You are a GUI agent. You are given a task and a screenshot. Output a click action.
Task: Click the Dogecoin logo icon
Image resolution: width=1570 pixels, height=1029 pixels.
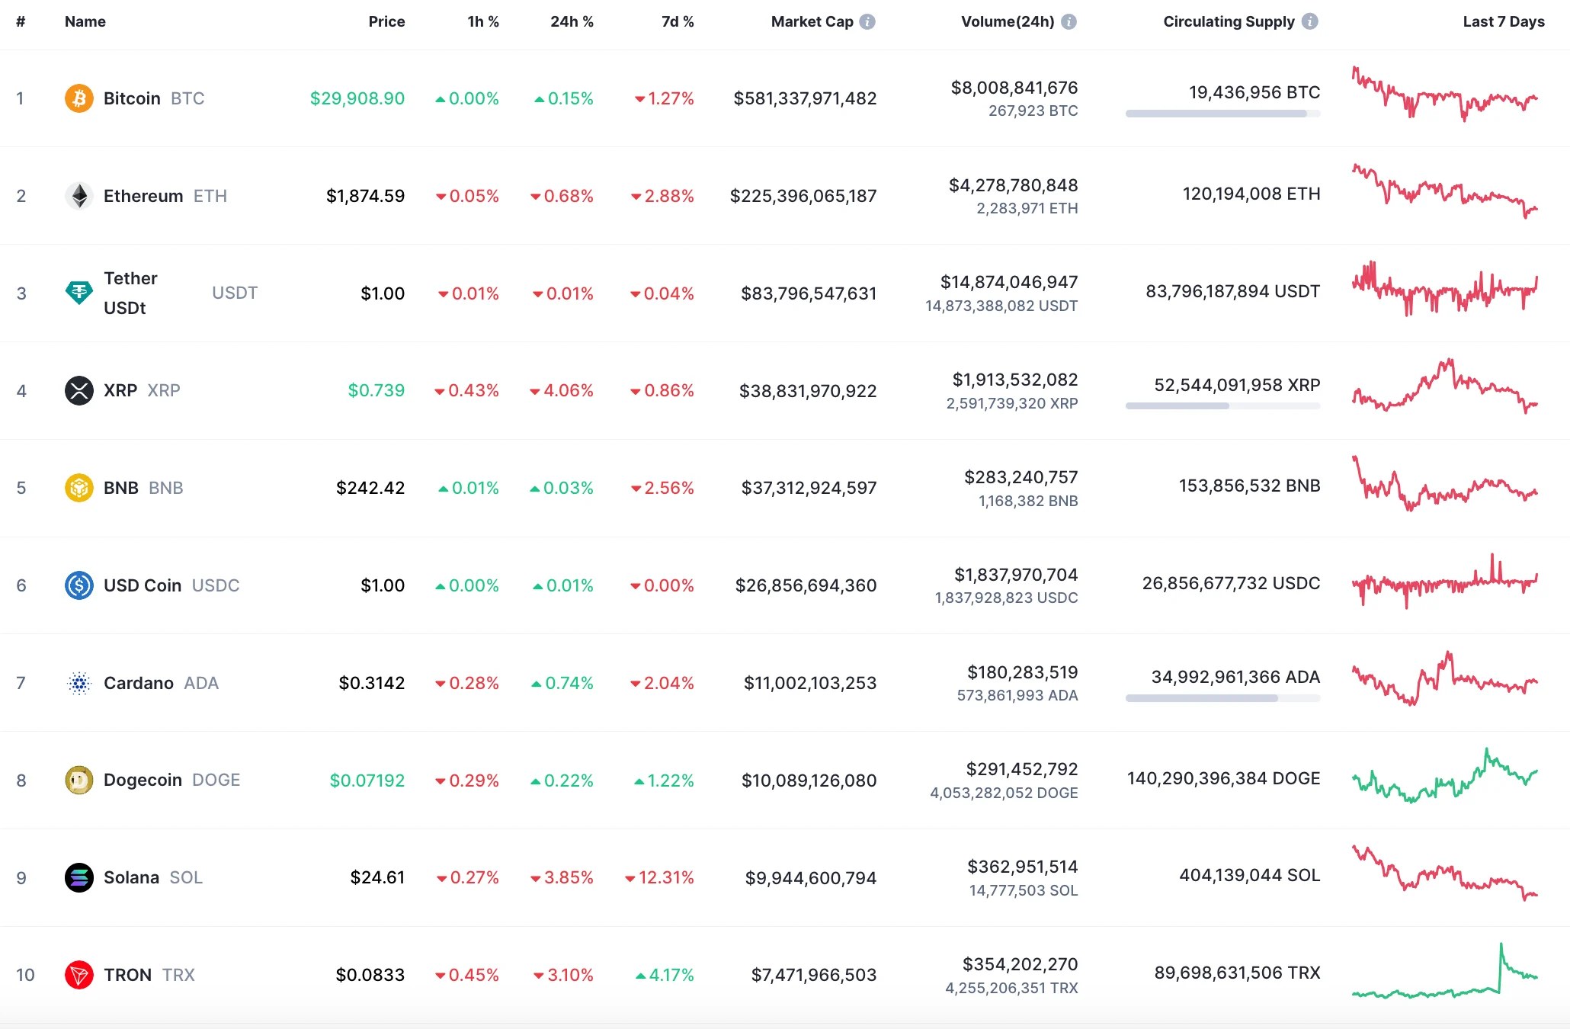pos(79,780)
